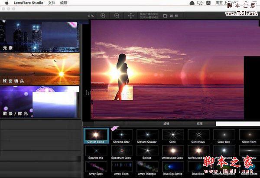Image resolution: width=260 pixels, height=178 pixels.
Task: Click the zoom in magnifier icon
Action: [x=103, y=16]
